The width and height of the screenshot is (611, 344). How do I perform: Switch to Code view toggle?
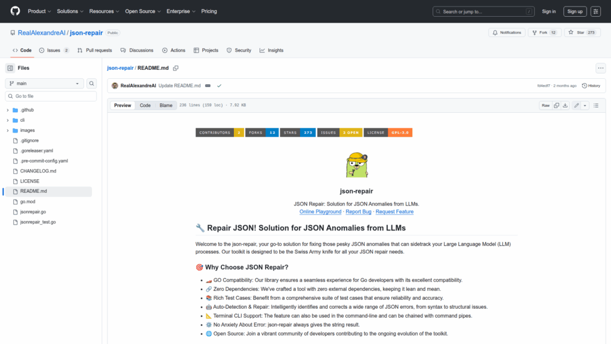pos(145,105)
